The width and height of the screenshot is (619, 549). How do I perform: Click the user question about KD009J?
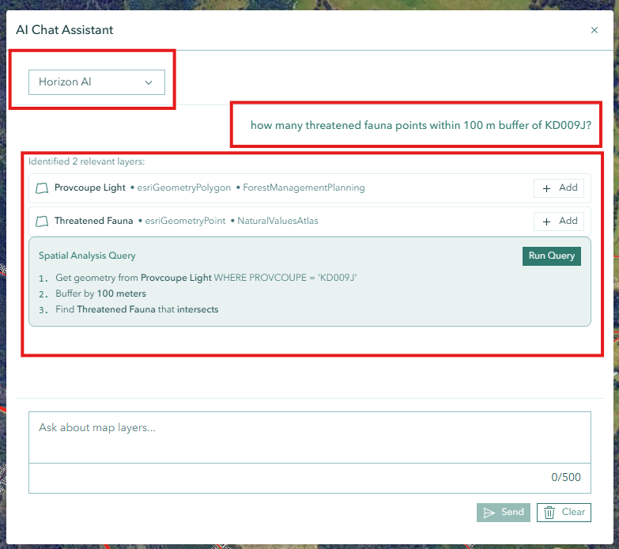421,125
